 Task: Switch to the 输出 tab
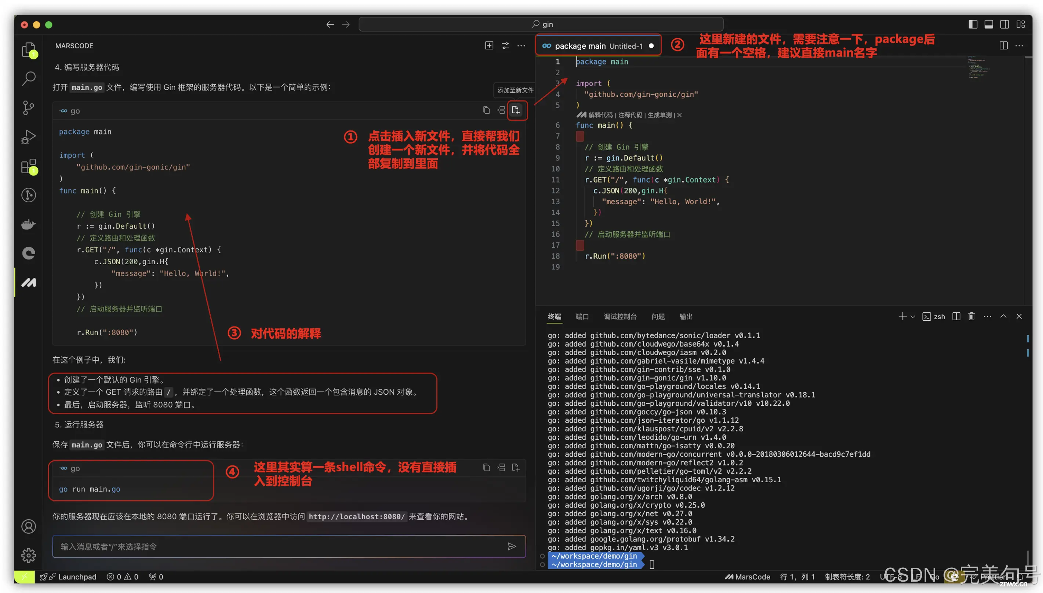(686, 316)
